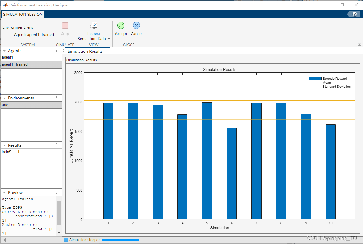Collapse the Environments panel section

coord(4,98)
